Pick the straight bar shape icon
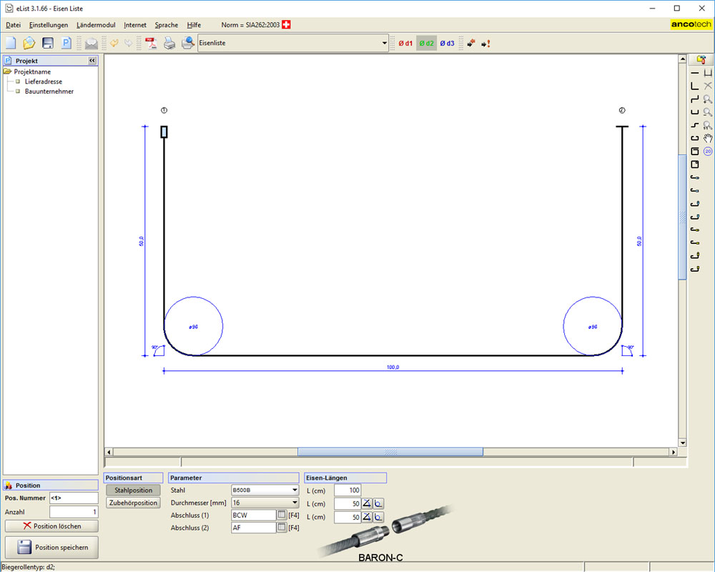Viewport: 715px width, 572px height. click(694, 73)
